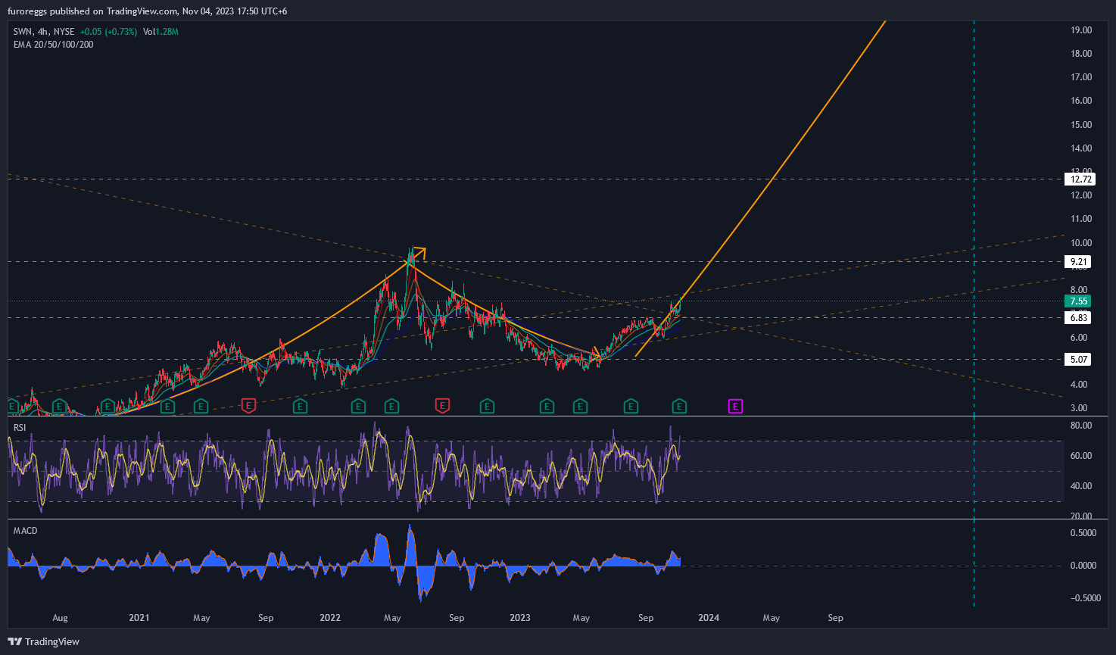Click the 2021 label on the time axis
Screen dimensions: 1116x655
pyautogui.click(x=139, y=618)
